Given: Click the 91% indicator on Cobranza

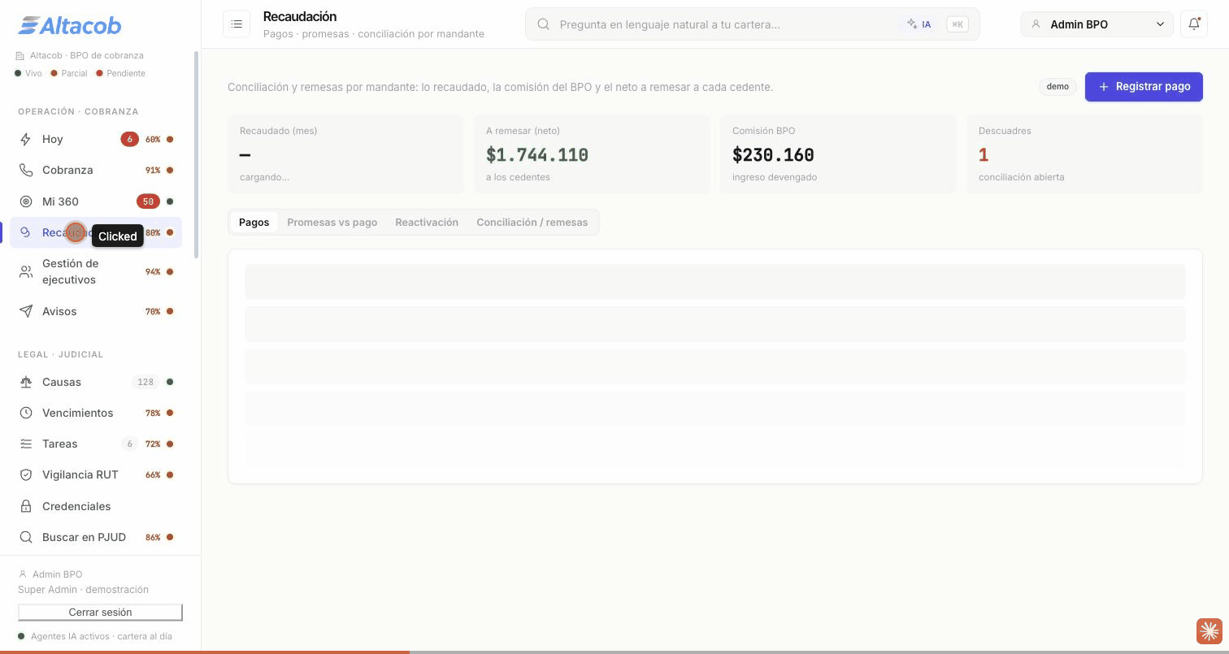Looking at the screenshot, I should (153, 170).
